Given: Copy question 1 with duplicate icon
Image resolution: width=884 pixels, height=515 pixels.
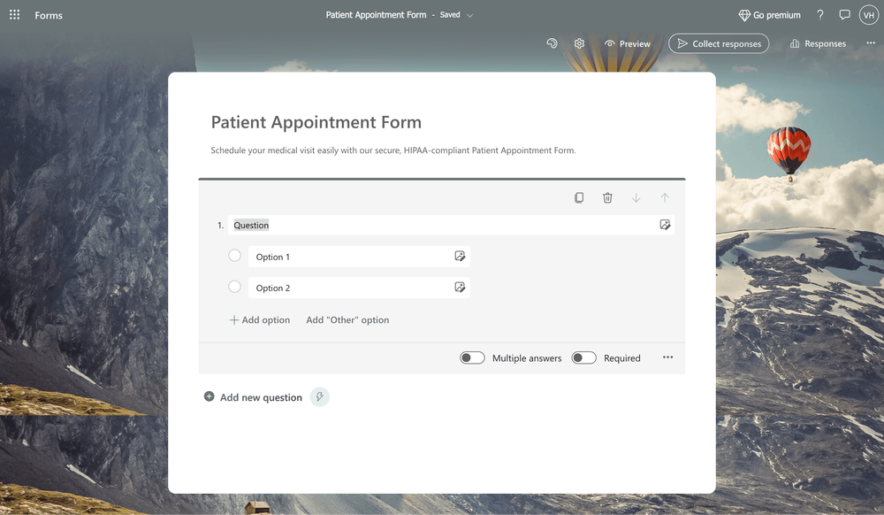Looking at the screenshot, I should [579, 197].
